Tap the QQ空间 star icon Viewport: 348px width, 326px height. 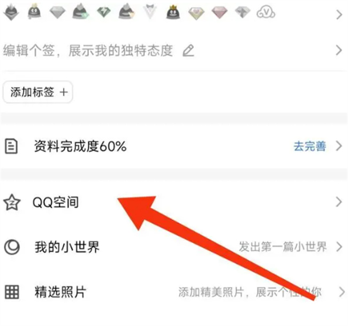[12, 202]
